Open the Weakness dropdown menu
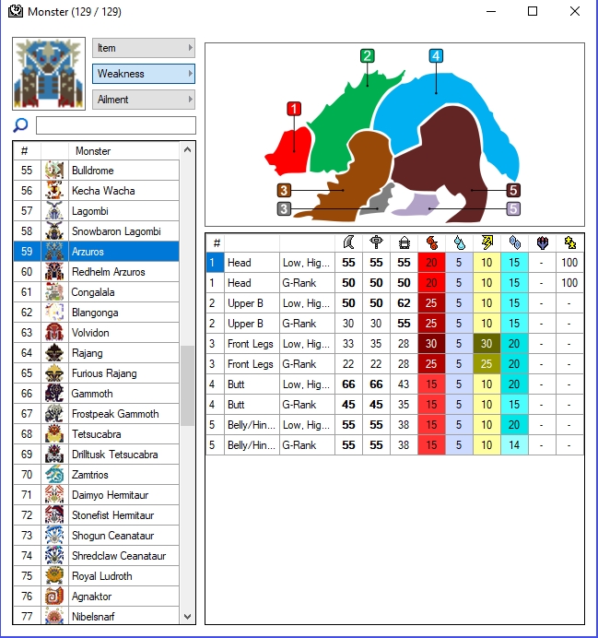 144,74
